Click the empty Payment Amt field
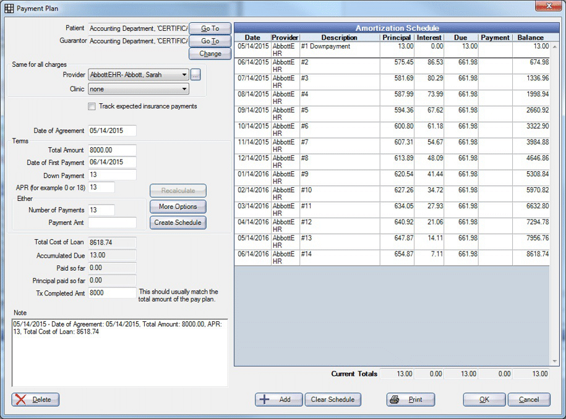The width and height of the screenshot is (566, 419). tap(112, 222)
